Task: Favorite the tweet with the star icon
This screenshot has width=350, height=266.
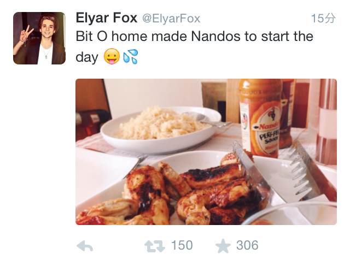Action: click(x=223, y=246)
